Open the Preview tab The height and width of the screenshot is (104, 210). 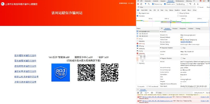(x=175, y=29)
